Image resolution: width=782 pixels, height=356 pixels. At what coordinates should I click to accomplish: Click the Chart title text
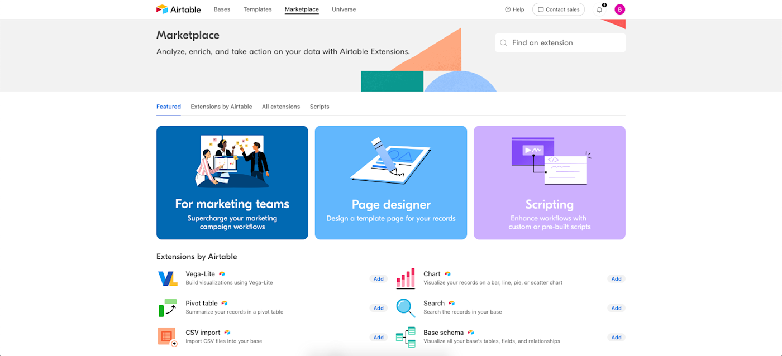tap(432, 274)
